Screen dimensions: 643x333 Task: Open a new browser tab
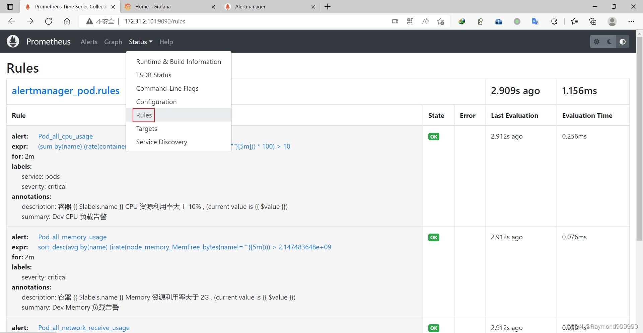328,7
